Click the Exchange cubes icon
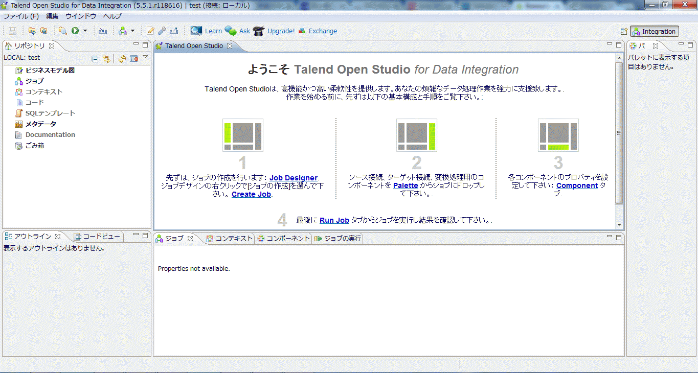 (x=302, y=31)
